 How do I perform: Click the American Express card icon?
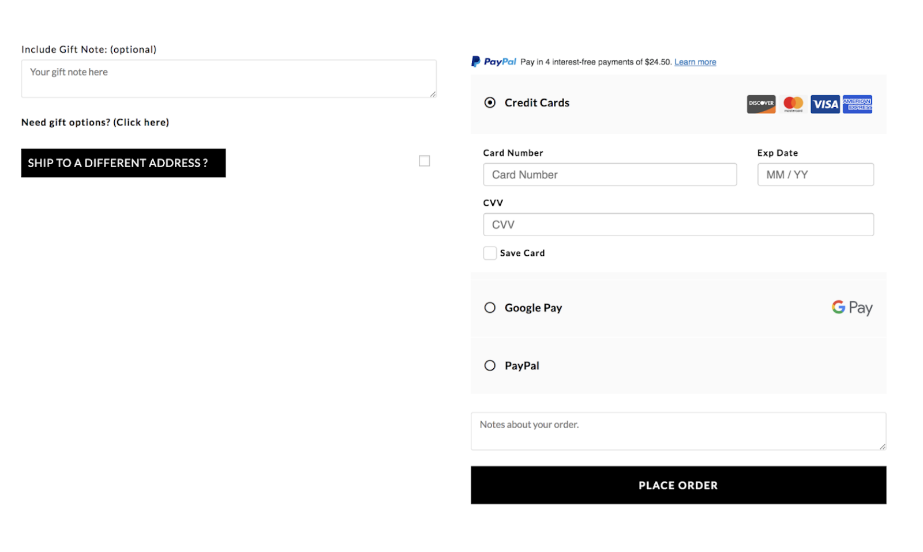[857, 104]
